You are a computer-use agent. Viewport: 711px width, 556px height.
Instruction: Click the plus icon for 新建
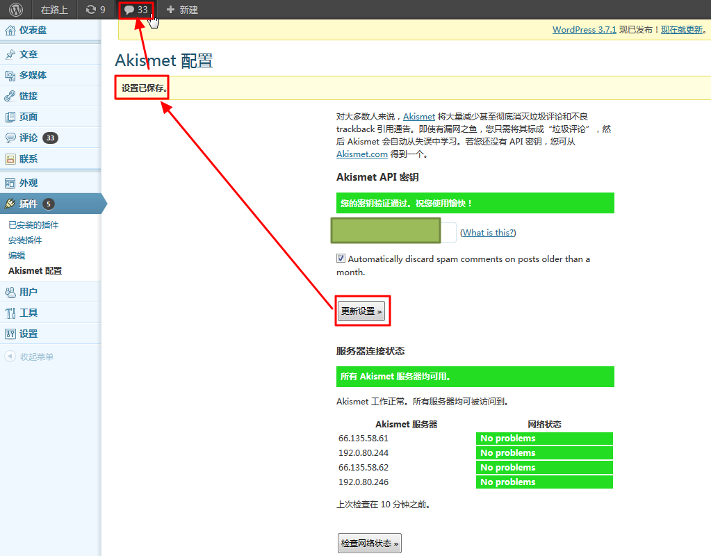[170, 10]
